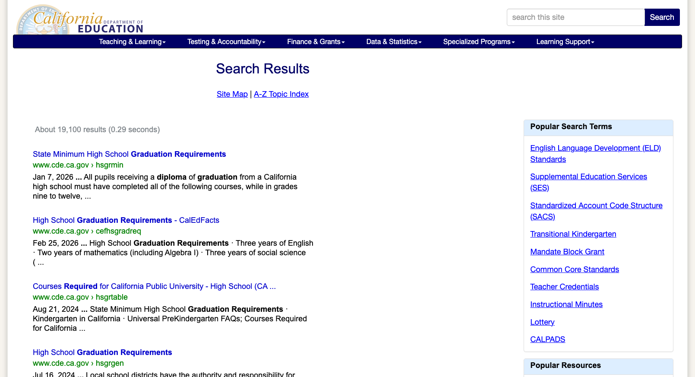
Task: Click the Search Results page heading
Action: (262, 69)
